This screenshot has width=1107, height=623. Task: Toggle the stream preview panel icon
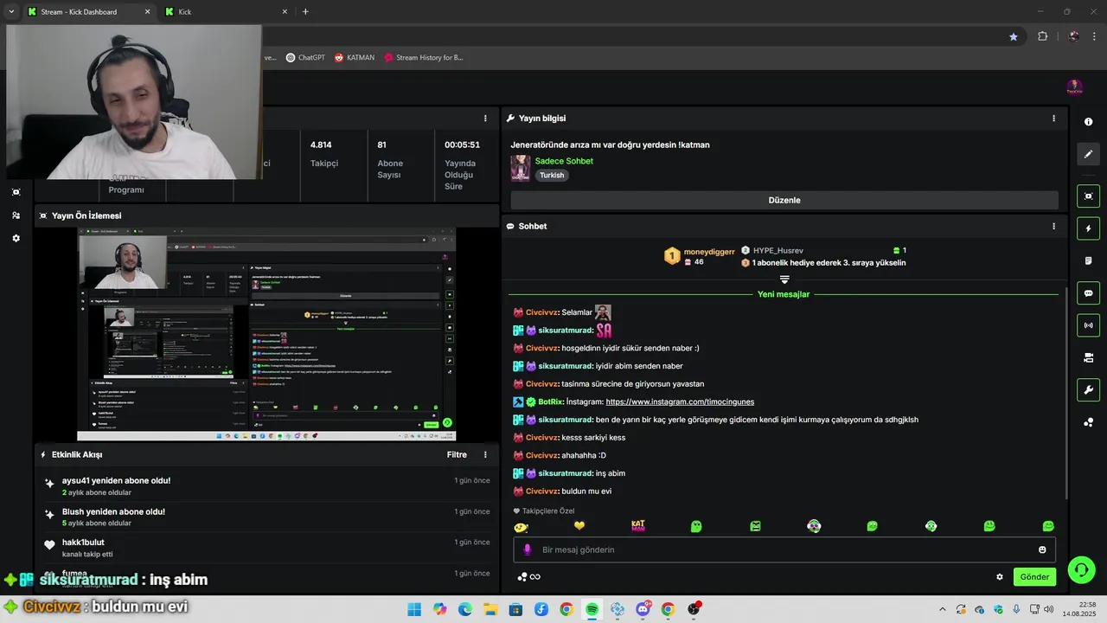pyautogui.click(x=1088, y=196)
